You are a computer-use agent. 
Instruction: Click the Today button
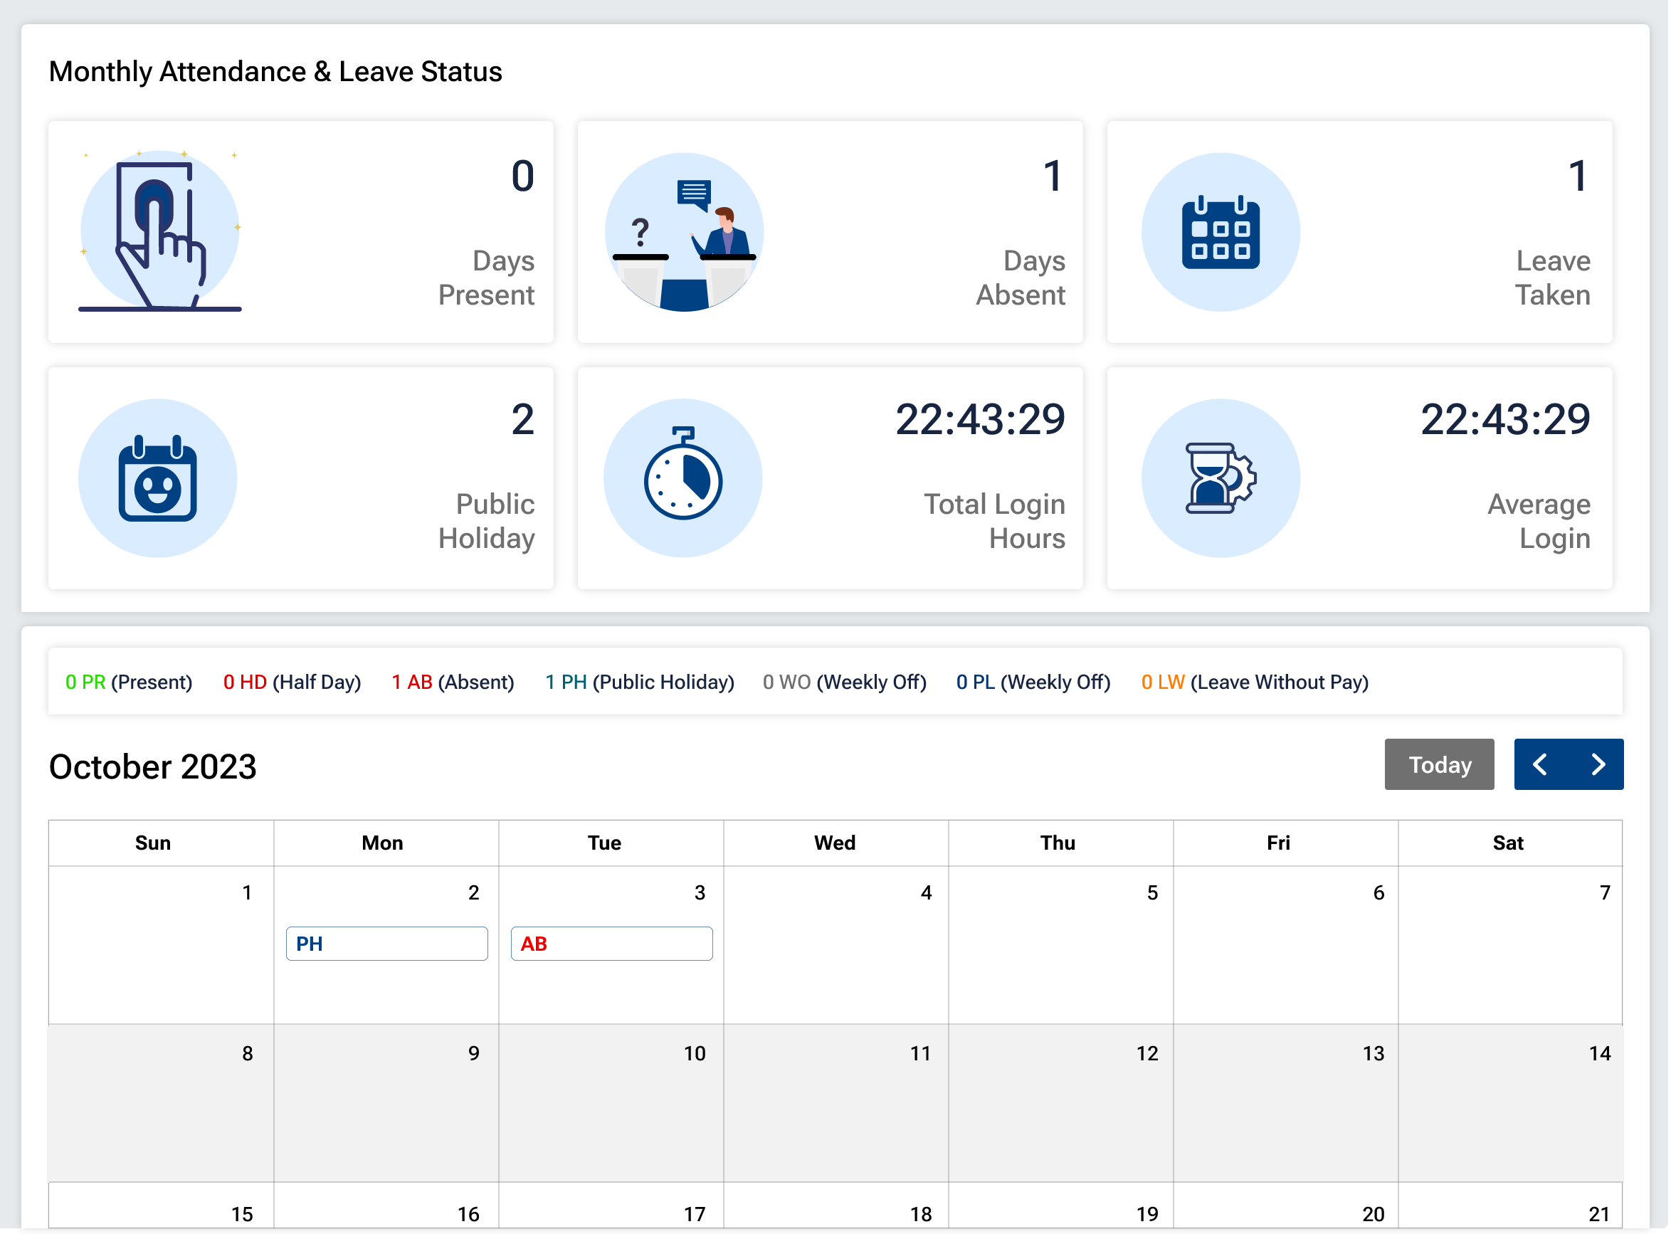pos(1442,766)
